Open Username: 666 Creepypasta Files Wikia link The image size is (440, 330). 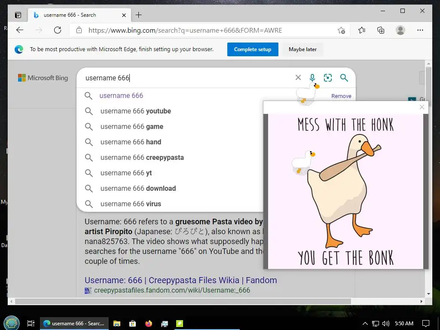[x=181, y=280]
